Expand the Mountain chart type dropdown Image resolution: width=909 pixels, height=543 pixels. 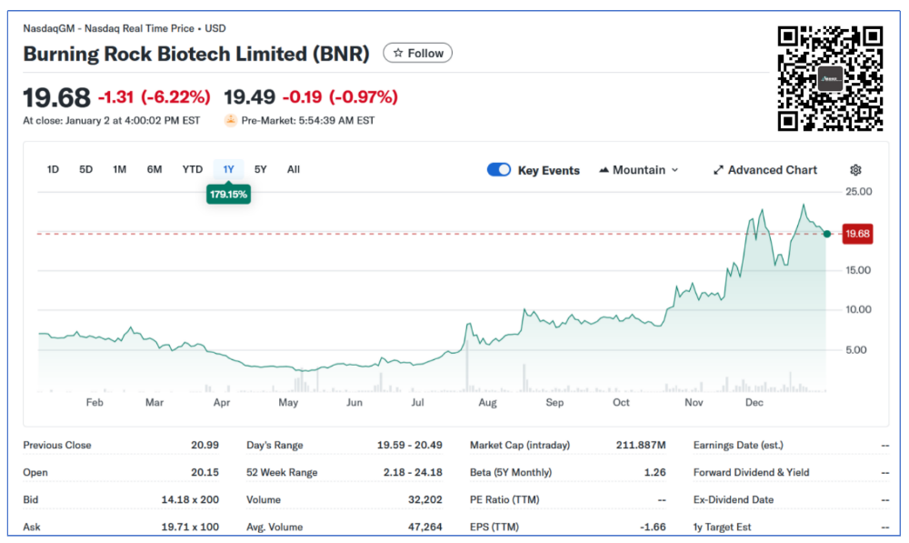pyautogui.click(x=674, y=170)
